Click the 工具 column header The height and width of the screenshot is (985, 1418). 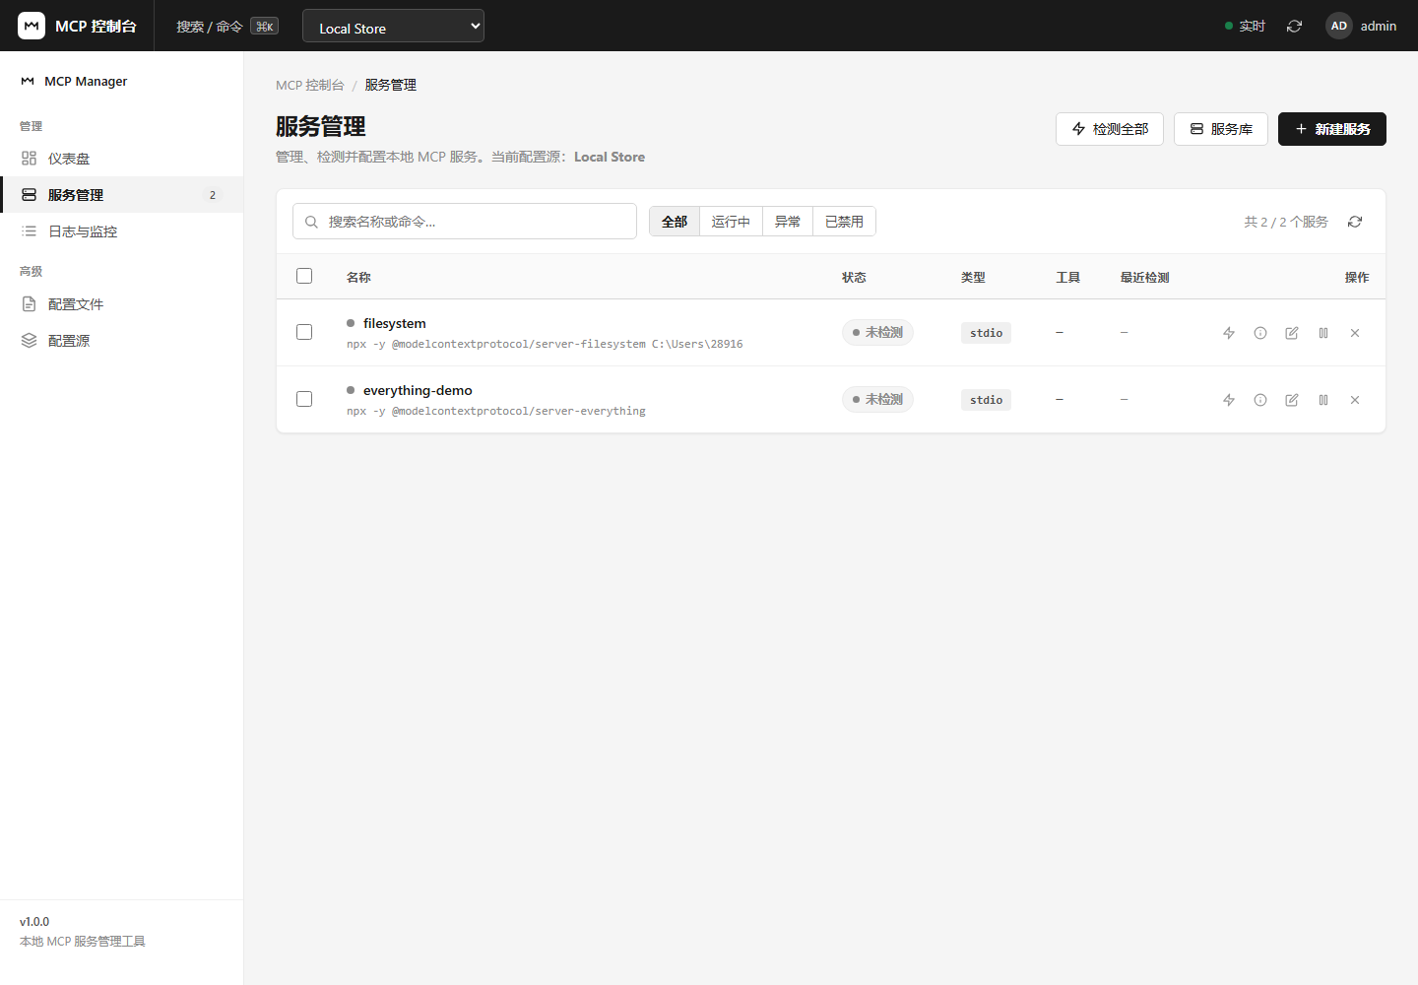[1068, 278]
